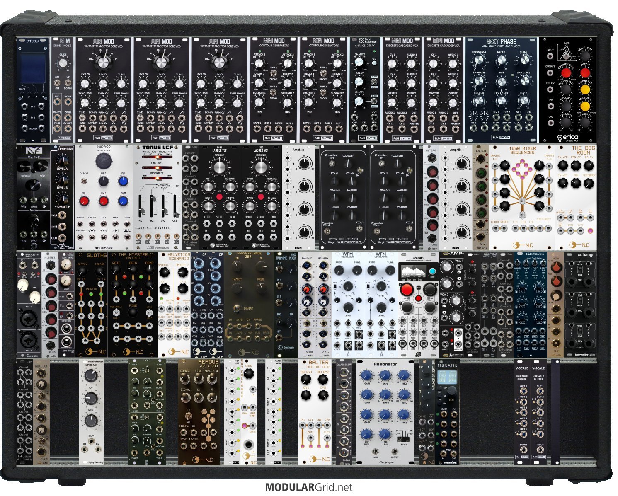Flip the UP/DOWN switch on Glide + Noise
The height and width of the screenshot is (496, 618).
pyautogui.click(x=68, y=82)
